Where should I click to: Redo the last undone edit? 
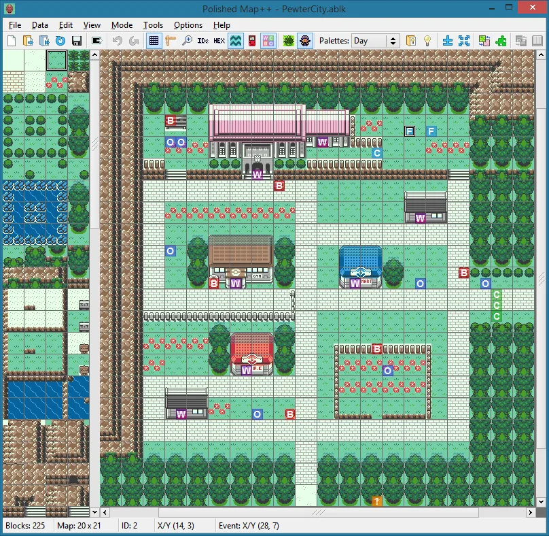pos(134,41)
